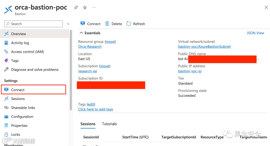Screen dimensions: 270x146
Task: Pin the orca-bastion-poc resource
Action: point(76,7)
